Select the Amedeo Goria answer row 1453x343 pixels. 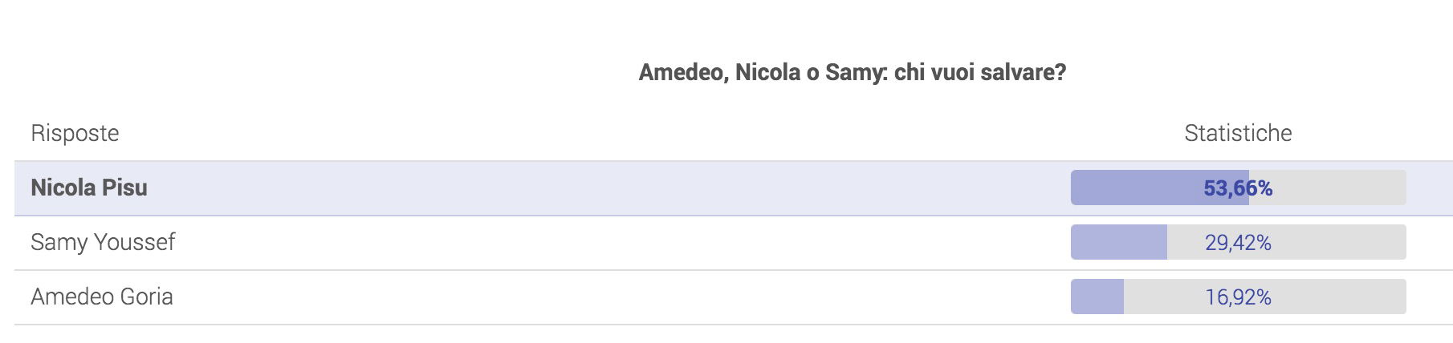point(734,297)
